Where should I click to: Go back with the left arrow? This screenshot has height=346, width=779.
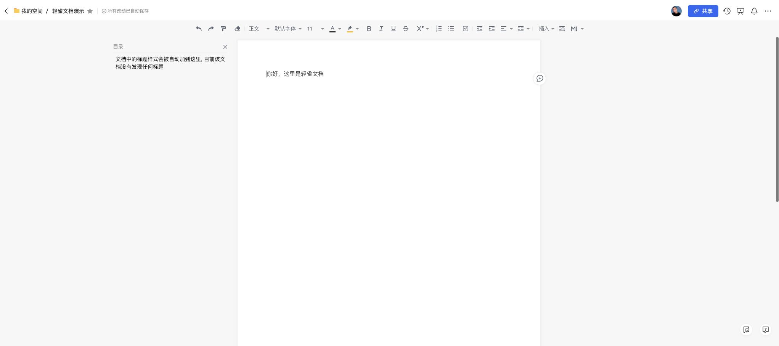6,11
